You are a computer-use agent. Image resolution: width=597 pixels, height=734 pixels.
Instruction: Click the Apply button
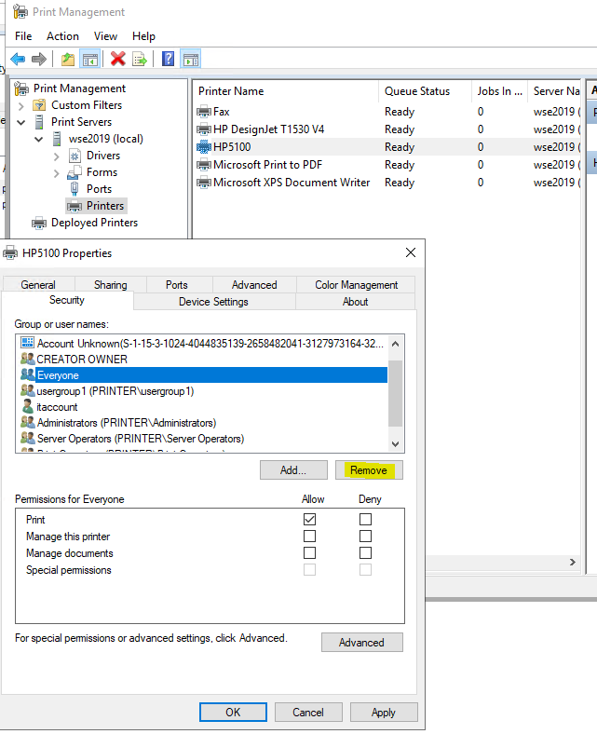tap(384, 712)
